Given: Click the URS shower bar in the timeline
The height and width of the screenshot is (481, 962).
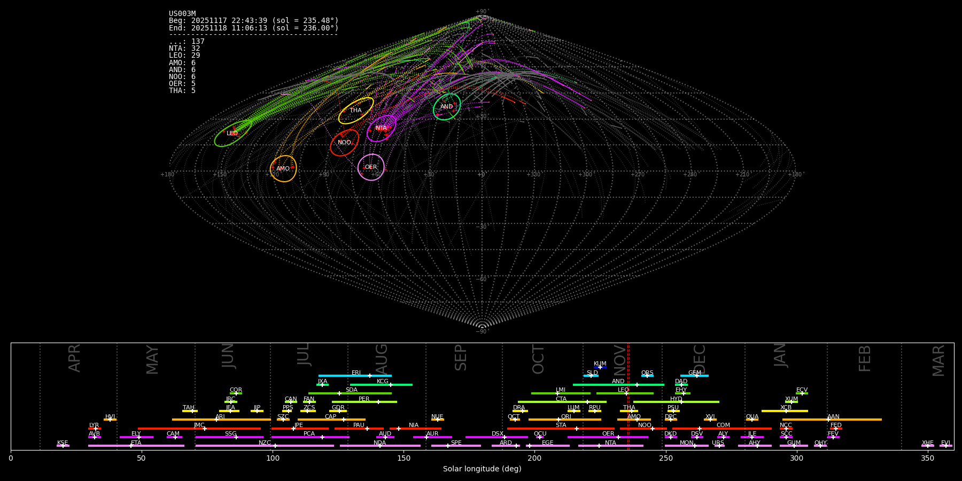Looking at the screenshot, I should pos(719,446).
